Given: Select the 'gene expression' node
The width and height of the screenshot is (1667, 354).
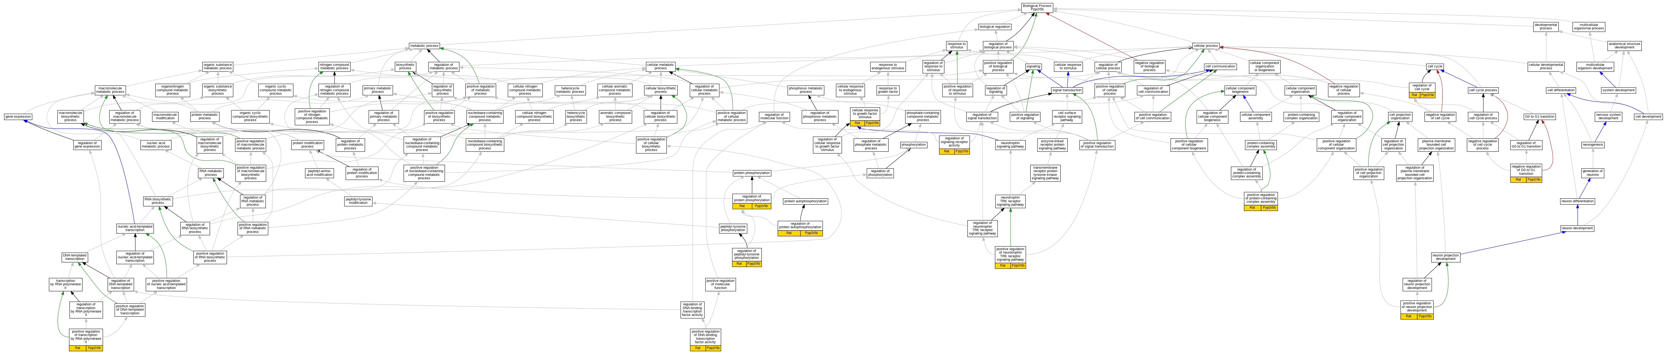Looking at the screenshot, I should coord(18,117).
